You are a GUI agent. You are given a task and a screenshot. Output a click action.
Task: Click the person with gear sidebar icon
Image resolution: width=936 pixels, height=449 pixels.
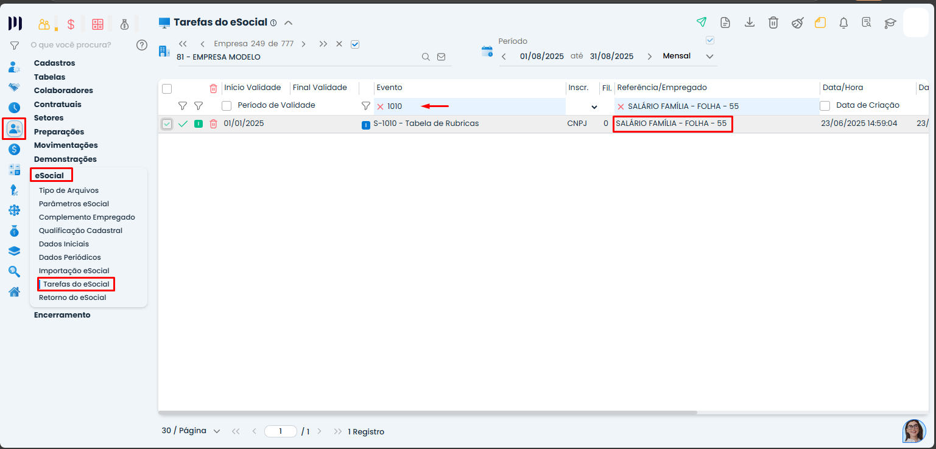pos(15,67)
